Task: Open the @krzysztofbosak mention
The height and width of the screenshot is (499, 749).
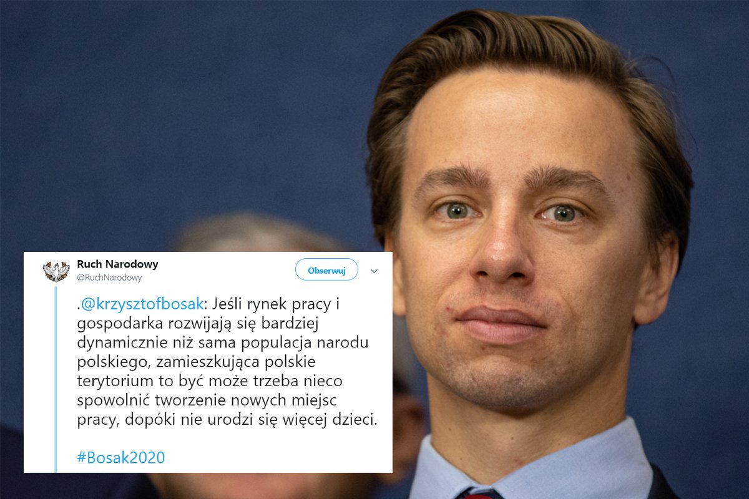Action: tap(143, 305)
